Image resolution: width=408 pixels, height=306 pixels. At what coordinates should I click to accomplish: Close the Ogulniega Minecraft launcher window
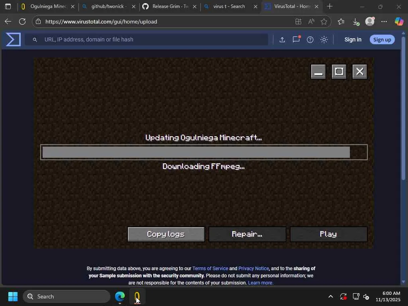coord(360,72)
